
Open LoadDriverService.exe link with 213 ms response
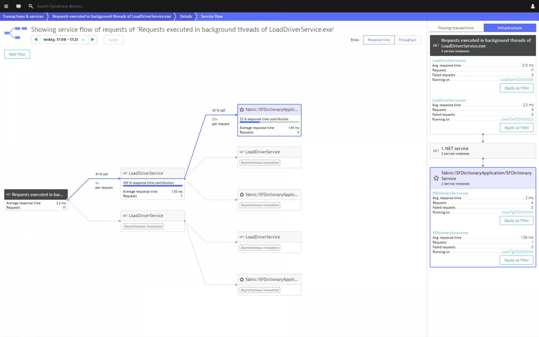(449, 61)
